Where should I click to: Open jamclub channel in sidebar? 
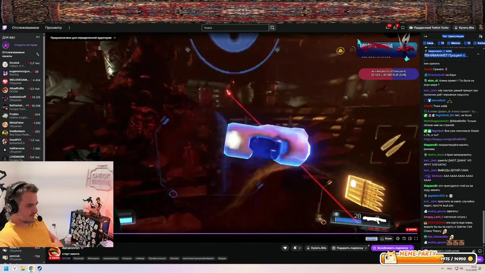tap(22, 257)
